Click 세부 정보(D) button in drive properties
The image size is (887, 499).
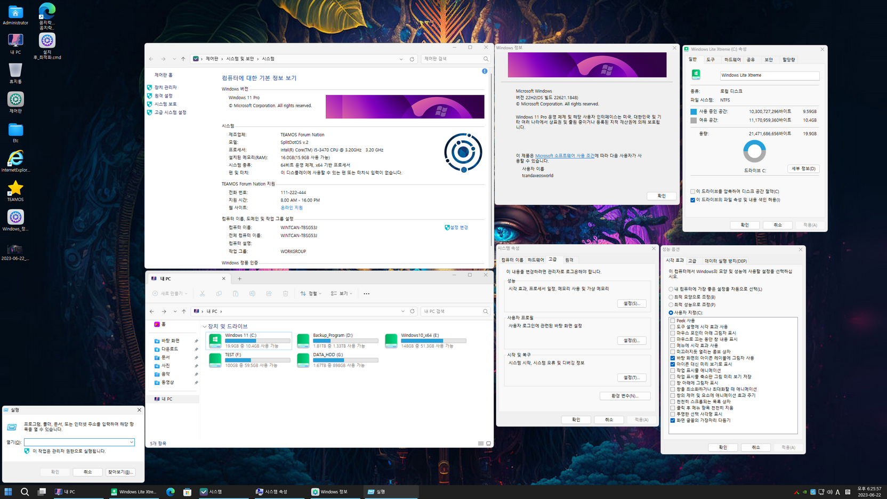[803, 168]
